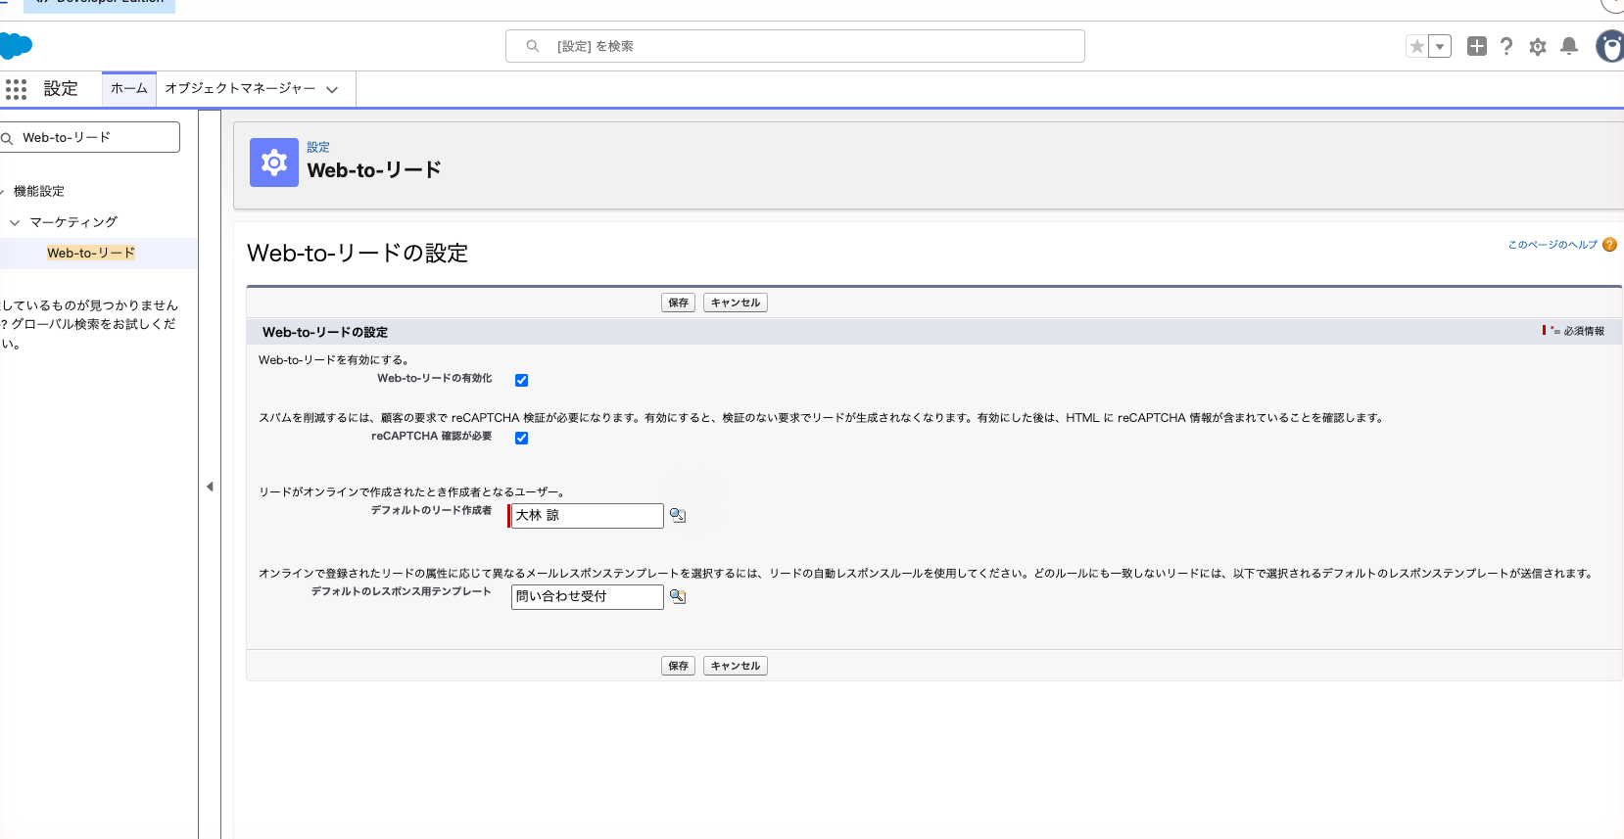
Task: Click the 設定 breadcrumb link above the title
Action: point(318,147)
